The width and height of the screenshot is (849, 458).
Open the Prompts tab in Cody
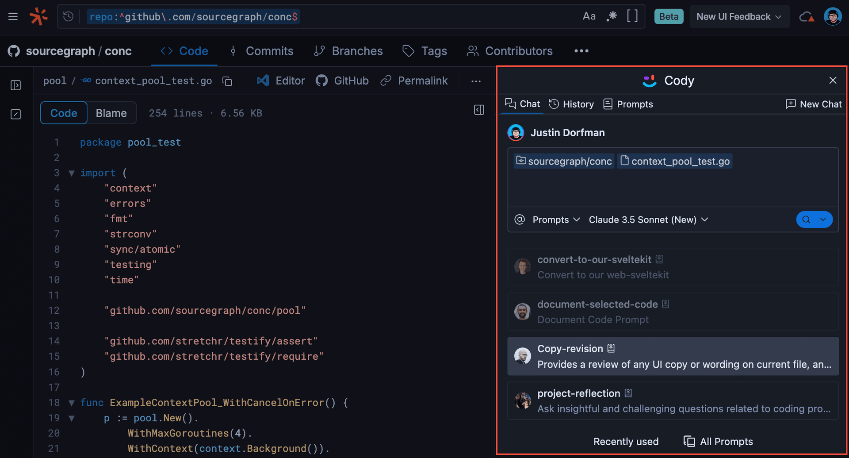point(628,104)
